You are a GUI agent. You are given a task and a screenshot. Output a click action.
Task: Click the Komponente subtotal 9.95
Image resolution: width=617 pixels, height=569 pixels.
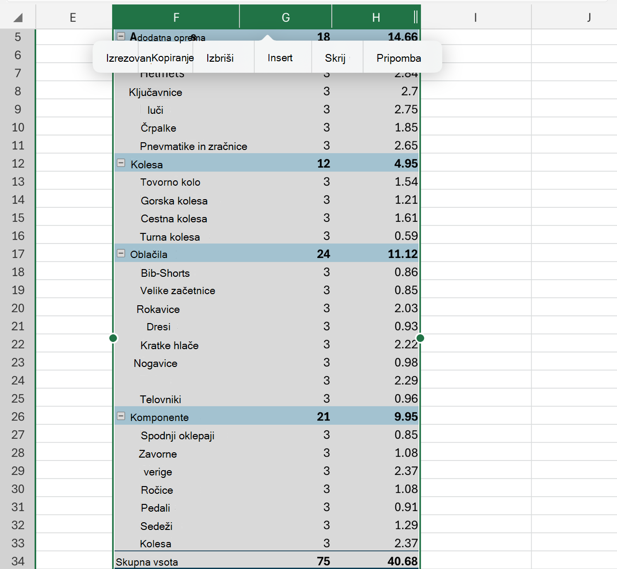click(x=406, y=417)
